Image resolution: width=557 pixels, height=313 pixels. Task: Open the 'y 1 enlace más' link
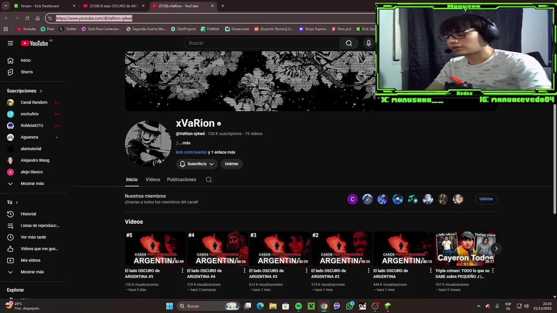222,152
